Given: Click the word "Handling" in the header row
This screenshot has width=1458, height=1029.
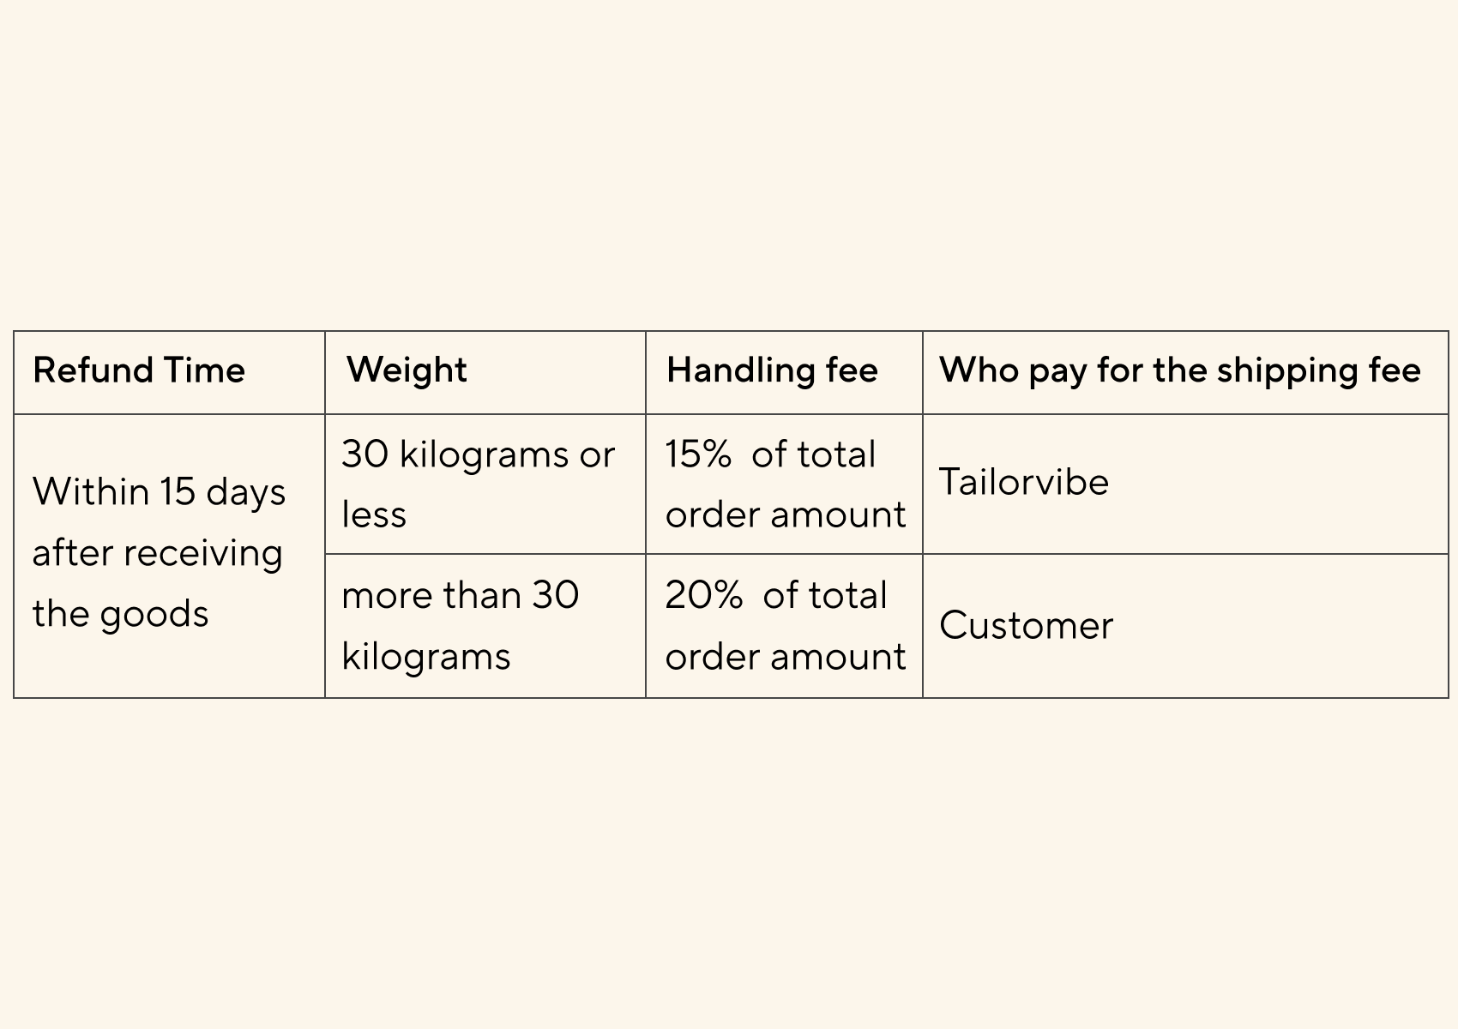Looking at the screenshot, I should (x=740, y=370).
